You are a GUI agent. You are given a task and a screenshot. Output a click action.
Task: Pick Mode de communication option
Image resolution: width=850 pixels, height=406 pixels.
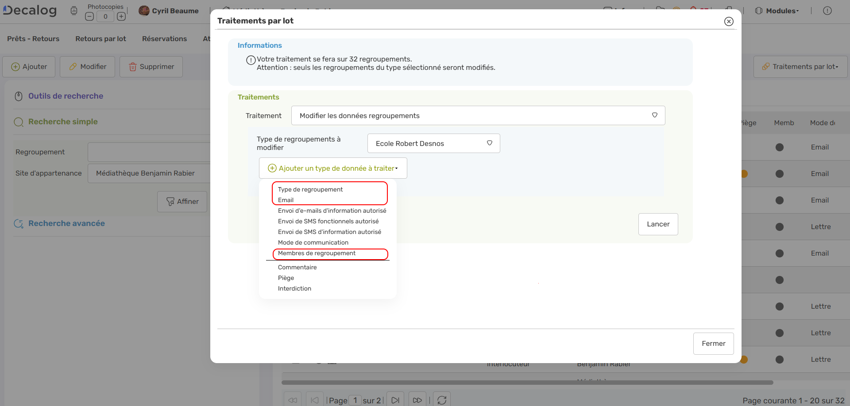click(x=313, y=242)
